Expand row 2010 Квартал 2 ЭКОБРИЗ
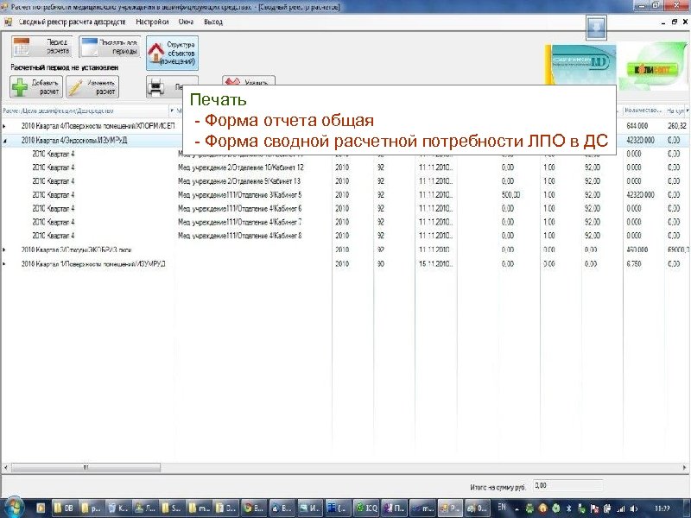691x518 pixels. [4, 250]
